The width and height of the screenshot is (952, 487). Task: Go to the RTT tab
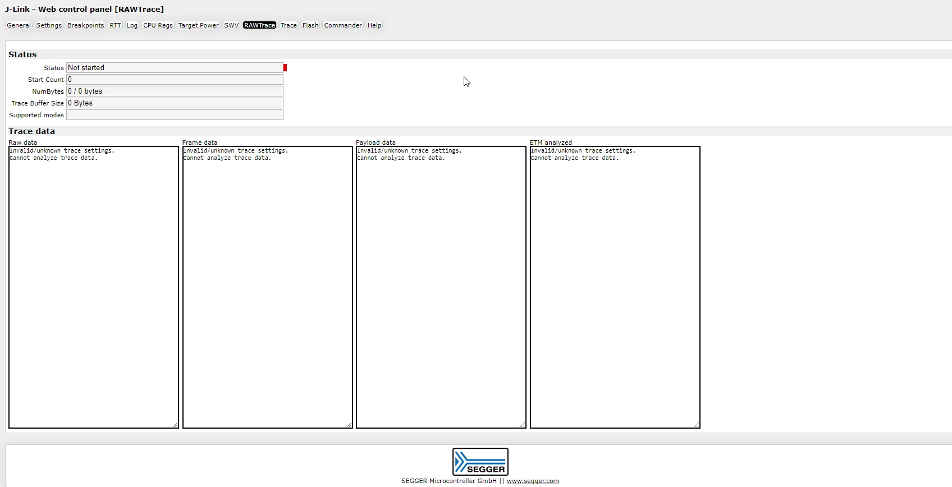[x=115, y=25]
